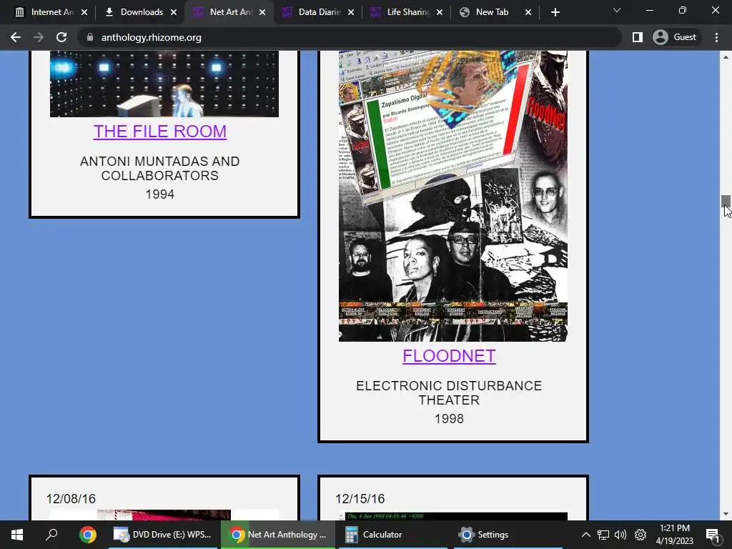The width and height of the screenshot is (732, 549).
Task: Click the 12/08/16 entry thumbnail
Action: [x=164, y=515]
